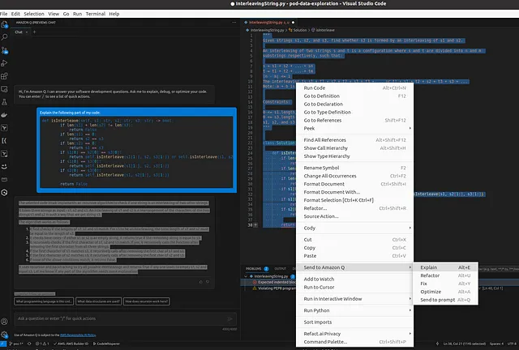Image resolution: width=519 pixels, height=350 pixels.
Task: Select Copy in the context menu
Action: pyautogui.click(x=354, y=248)
